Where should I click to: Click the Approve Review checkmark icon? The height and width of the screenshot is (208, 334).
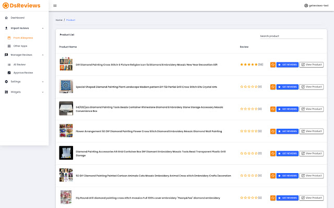click(9, 73)
